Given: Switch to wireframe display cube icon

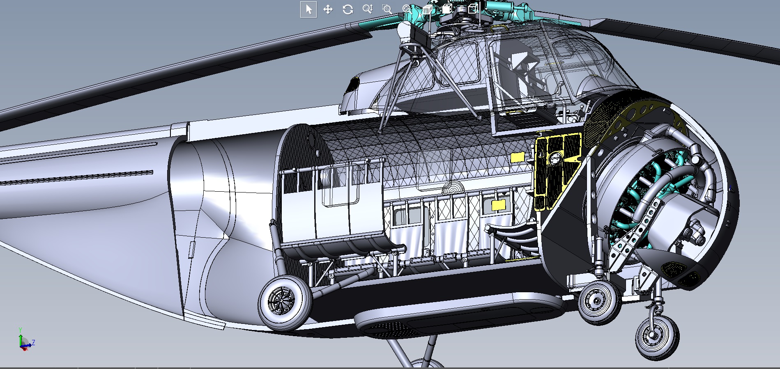Looking at the screenshot, I should [x=473, y=9].
